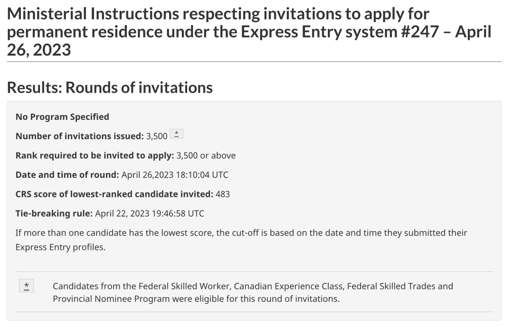Click the "Tie-breaking rule" label
The width and height of the screenshot is (513, 327).
click(54, 213)
